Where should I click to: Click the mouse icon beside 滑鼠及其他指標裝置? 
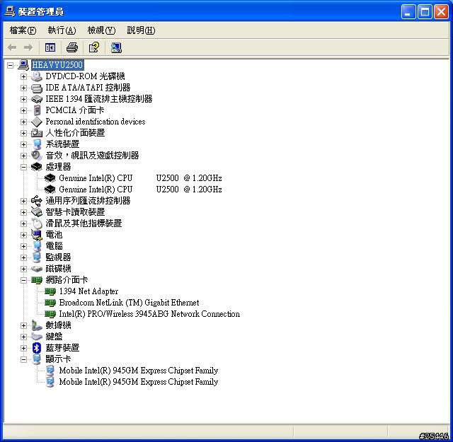[37, 223]
